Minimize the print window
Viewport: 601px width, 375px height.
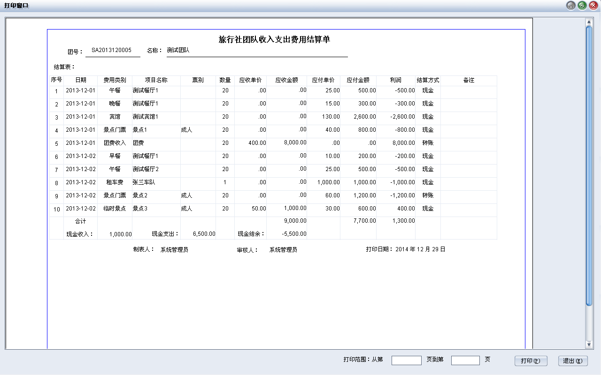pyautogui.click(x=571, y=6)
